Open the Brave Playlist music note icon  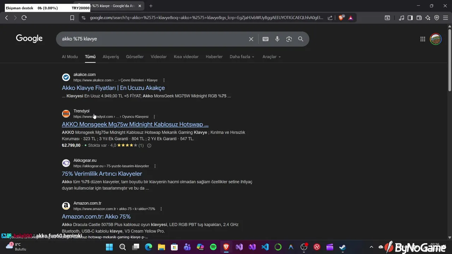coord(402,18)
